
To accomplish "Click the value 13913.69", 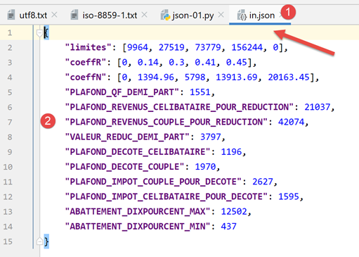I will coord(237,77).
